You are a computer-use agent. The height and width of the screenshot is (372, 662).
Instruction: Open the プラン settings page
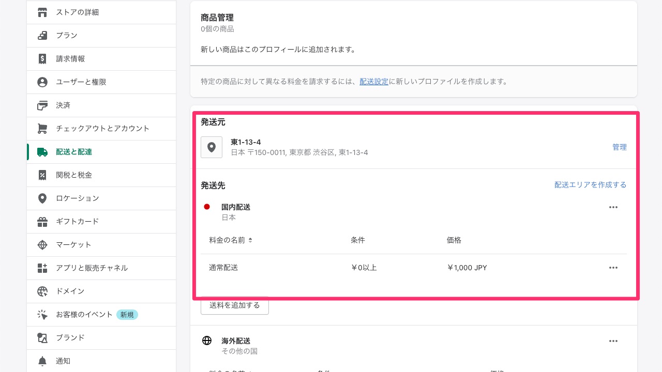101,36
